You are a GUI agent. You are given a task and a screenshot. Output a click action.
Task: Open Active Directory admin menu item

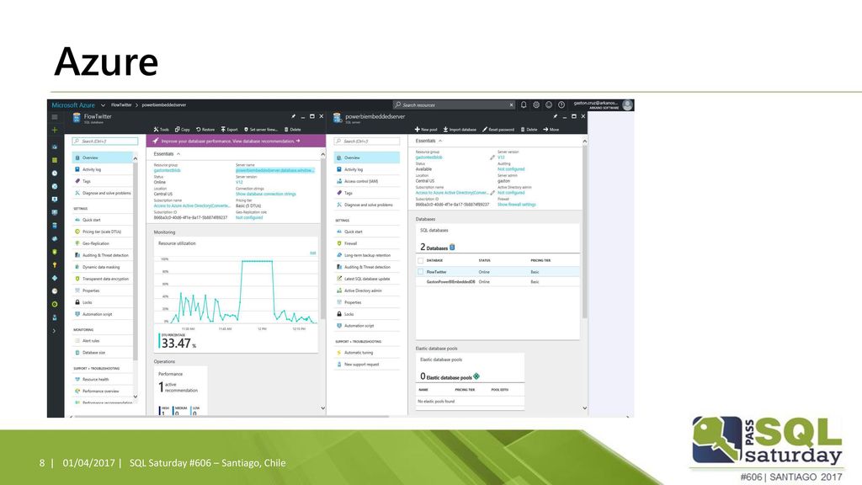coord(367,290)
